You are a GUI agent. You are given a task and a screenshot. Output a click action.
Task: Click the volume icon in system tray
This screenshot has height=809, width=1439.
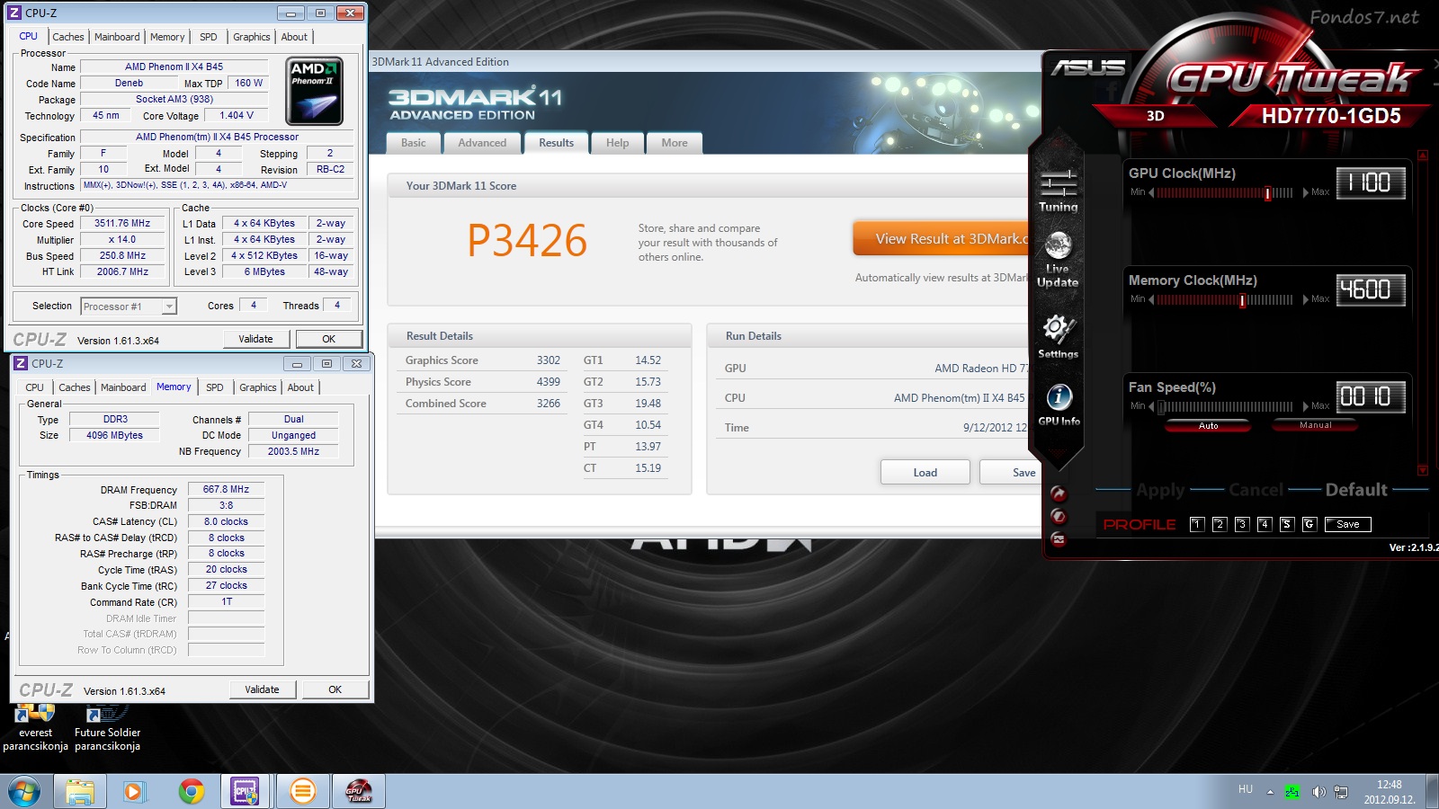pos(1318,792)
